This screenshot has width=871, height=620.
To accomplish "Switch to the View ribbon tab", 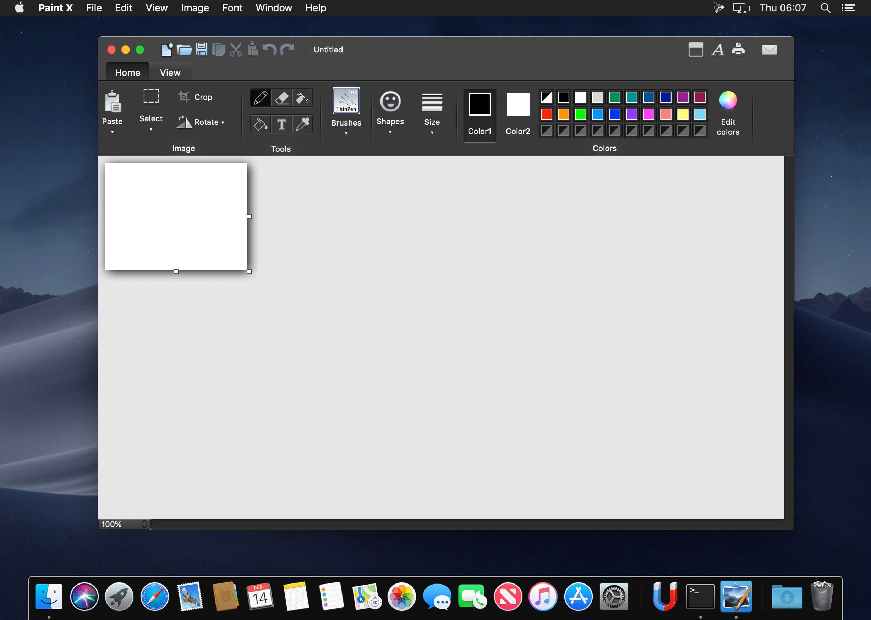I will [x=170, y=73].
